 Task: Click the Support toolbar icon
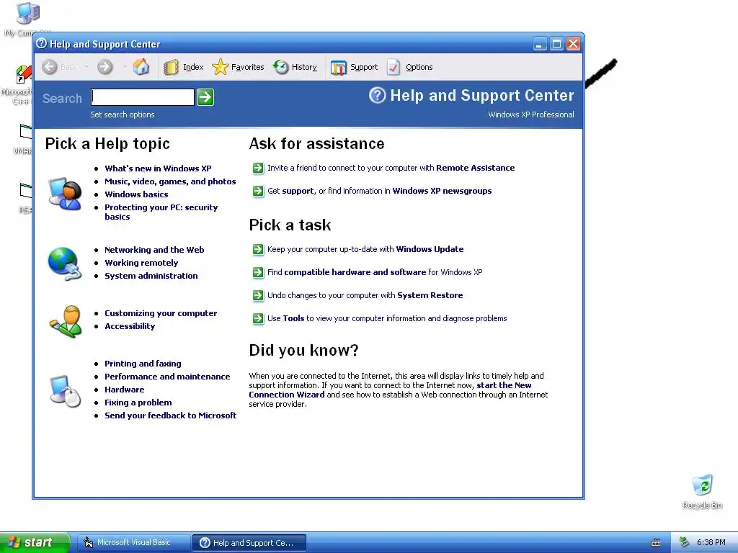339,68
